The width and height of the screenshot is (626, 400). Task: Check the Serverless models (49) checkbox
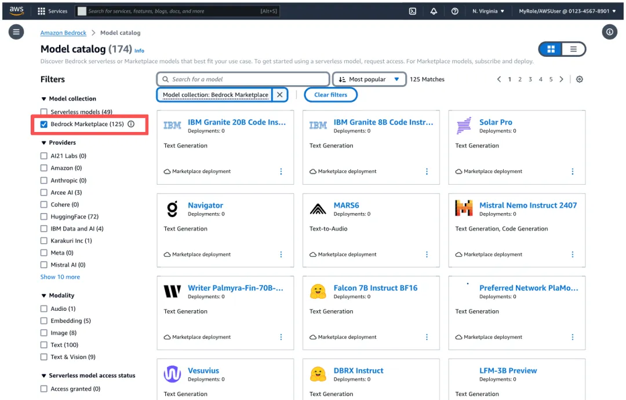coord(44,112)
